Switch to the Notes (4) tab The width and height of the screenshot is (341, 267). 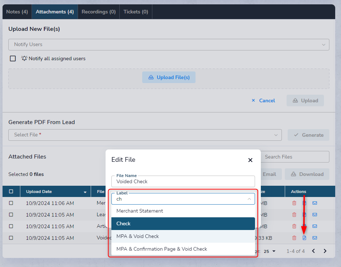pyautogui.click(x=17, y=12)
